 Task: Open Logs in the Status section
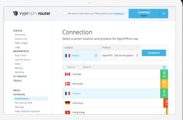pos(17,47)
